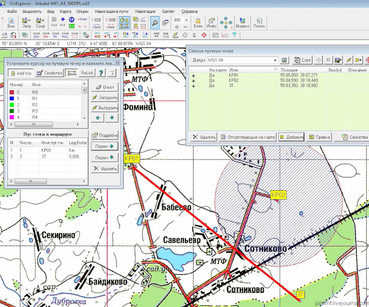Click Удалить in the waypoint list window
Image resolution: width=369 pixels, height=307 pixels.
[x=204, y=137]
